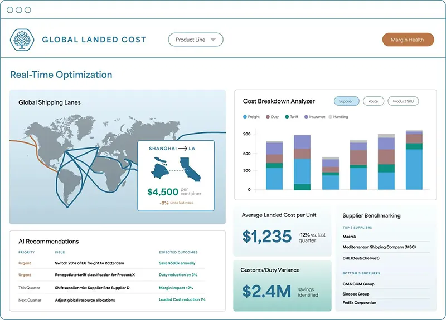Click the AI Recommendations heading

point(49,242)
